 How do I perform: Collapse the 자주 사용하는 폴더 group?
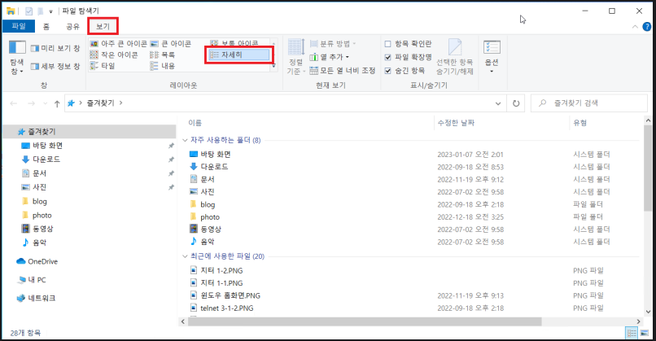point(184,140)
